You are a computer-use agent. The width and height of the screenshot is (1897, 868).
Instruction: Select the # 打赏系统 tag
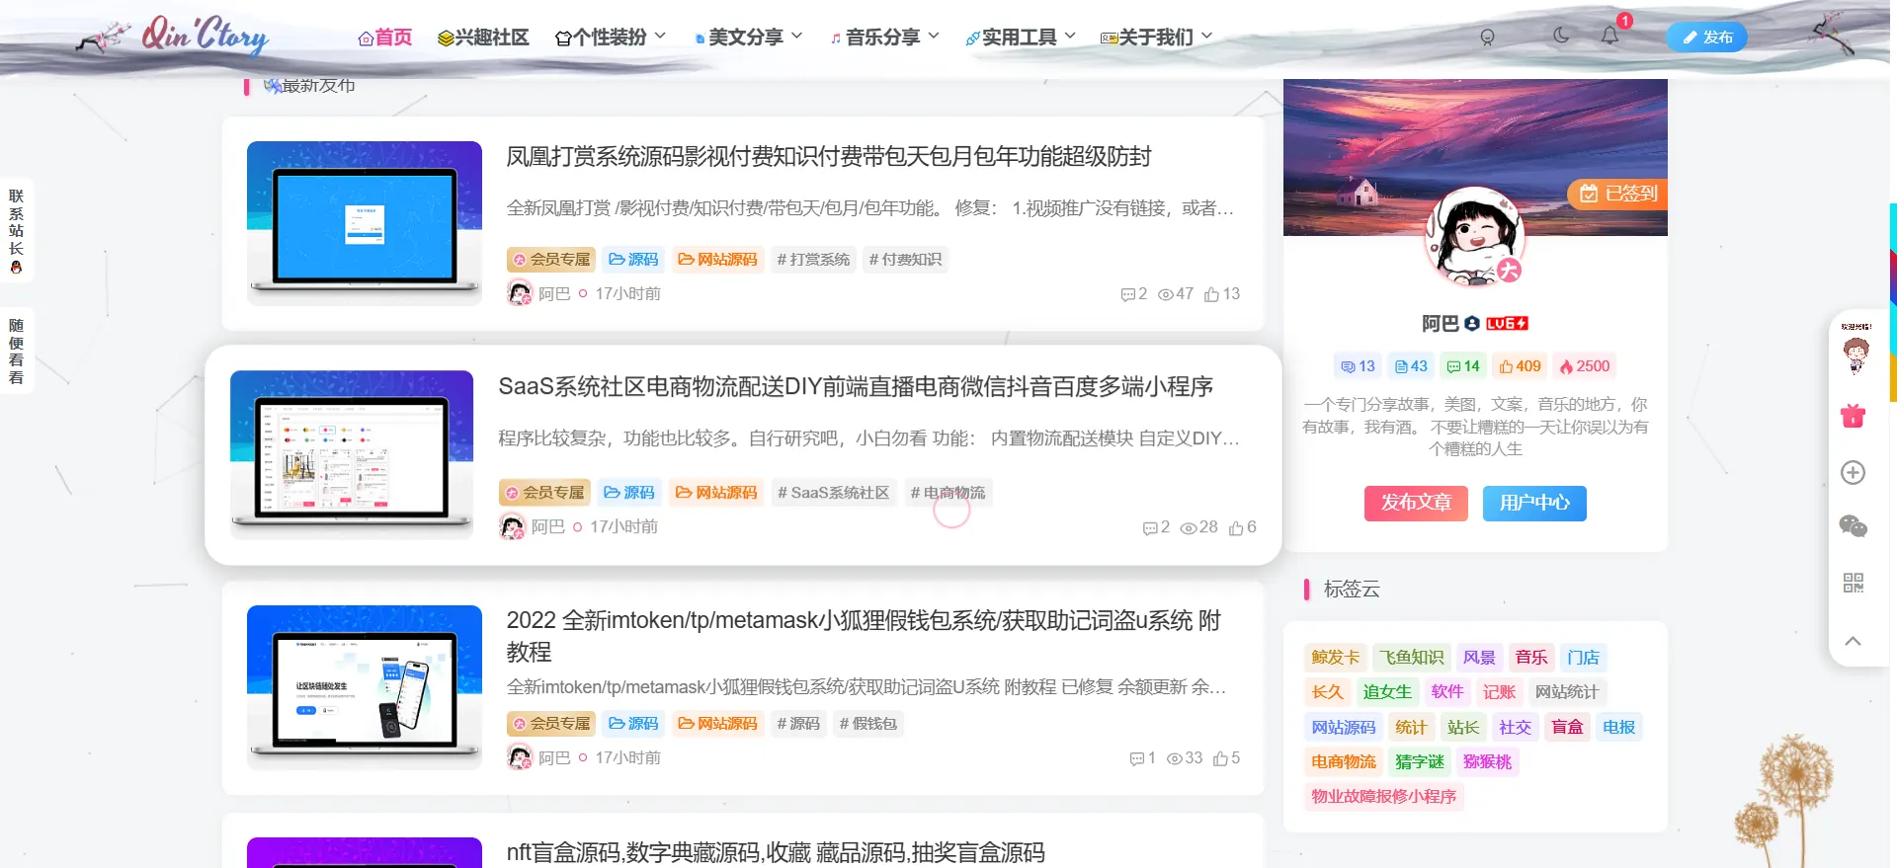pos(813,260)
